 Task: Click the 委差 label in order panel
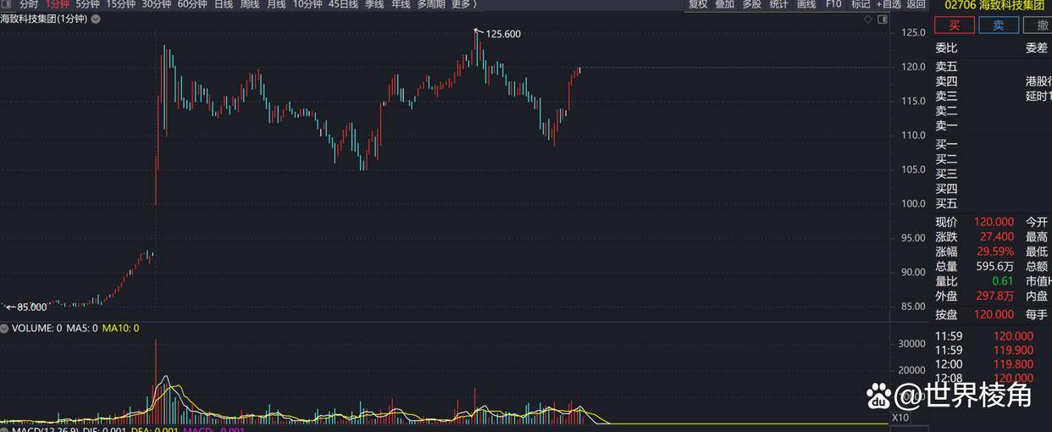point(1037,48)
